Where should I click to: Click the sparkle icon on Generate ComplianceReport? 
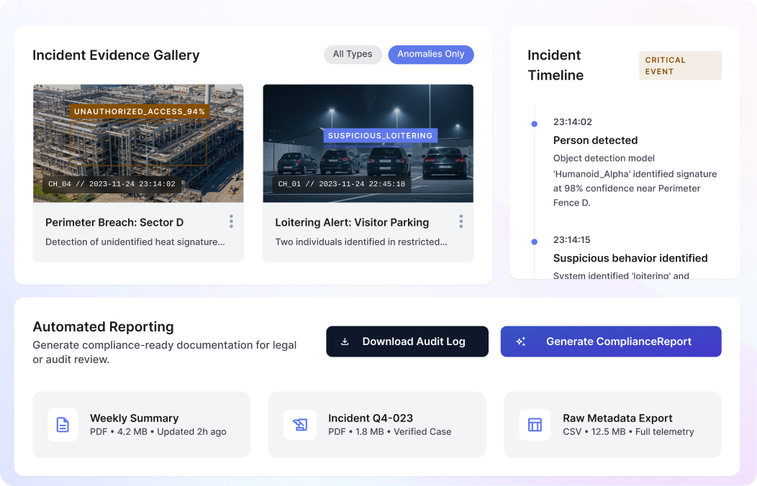point(521,341)
